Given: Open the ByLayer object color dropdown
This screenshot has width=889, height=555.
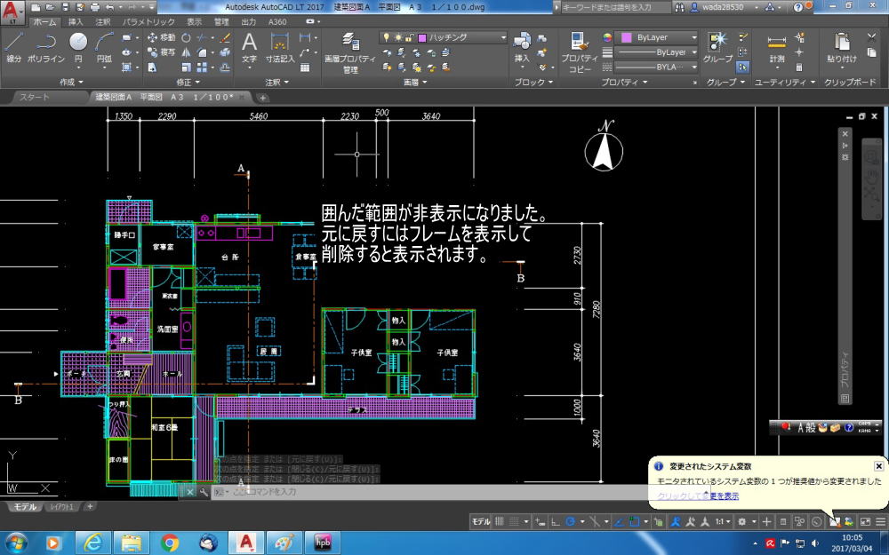Looking at the screenshot, I should coord(656,37).
